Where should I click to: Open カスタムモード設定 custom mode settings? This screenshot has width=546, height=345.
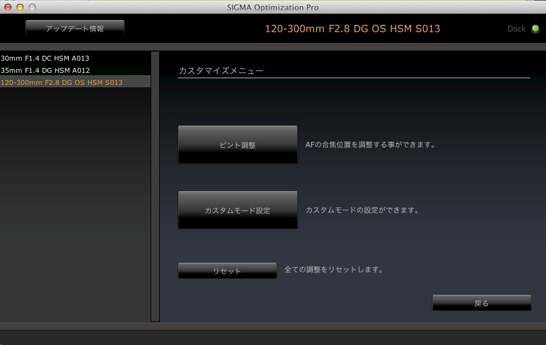(x=237, y=210)
